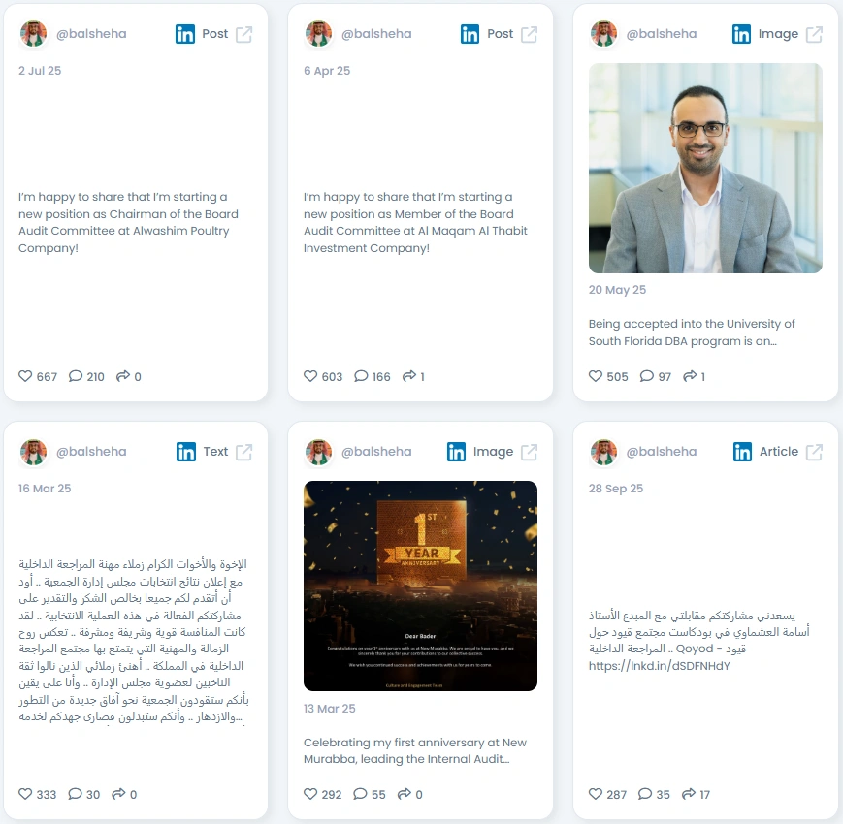Screen dimensions: 843x824
Task: Click heart icon on the 667-likes post
Action: [25, 376]
